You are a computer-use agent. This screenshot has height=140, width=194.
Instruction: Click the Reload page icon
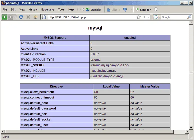click(x=21, y=17)
